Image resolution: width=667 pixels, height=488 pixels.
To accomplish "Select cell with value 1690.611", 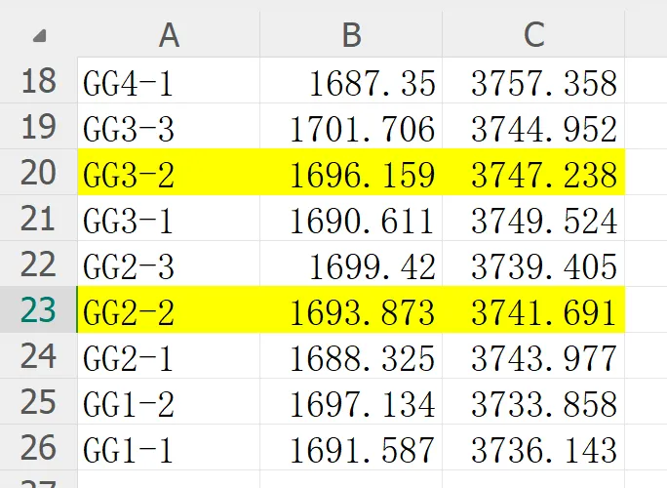I will click(351, 218).
